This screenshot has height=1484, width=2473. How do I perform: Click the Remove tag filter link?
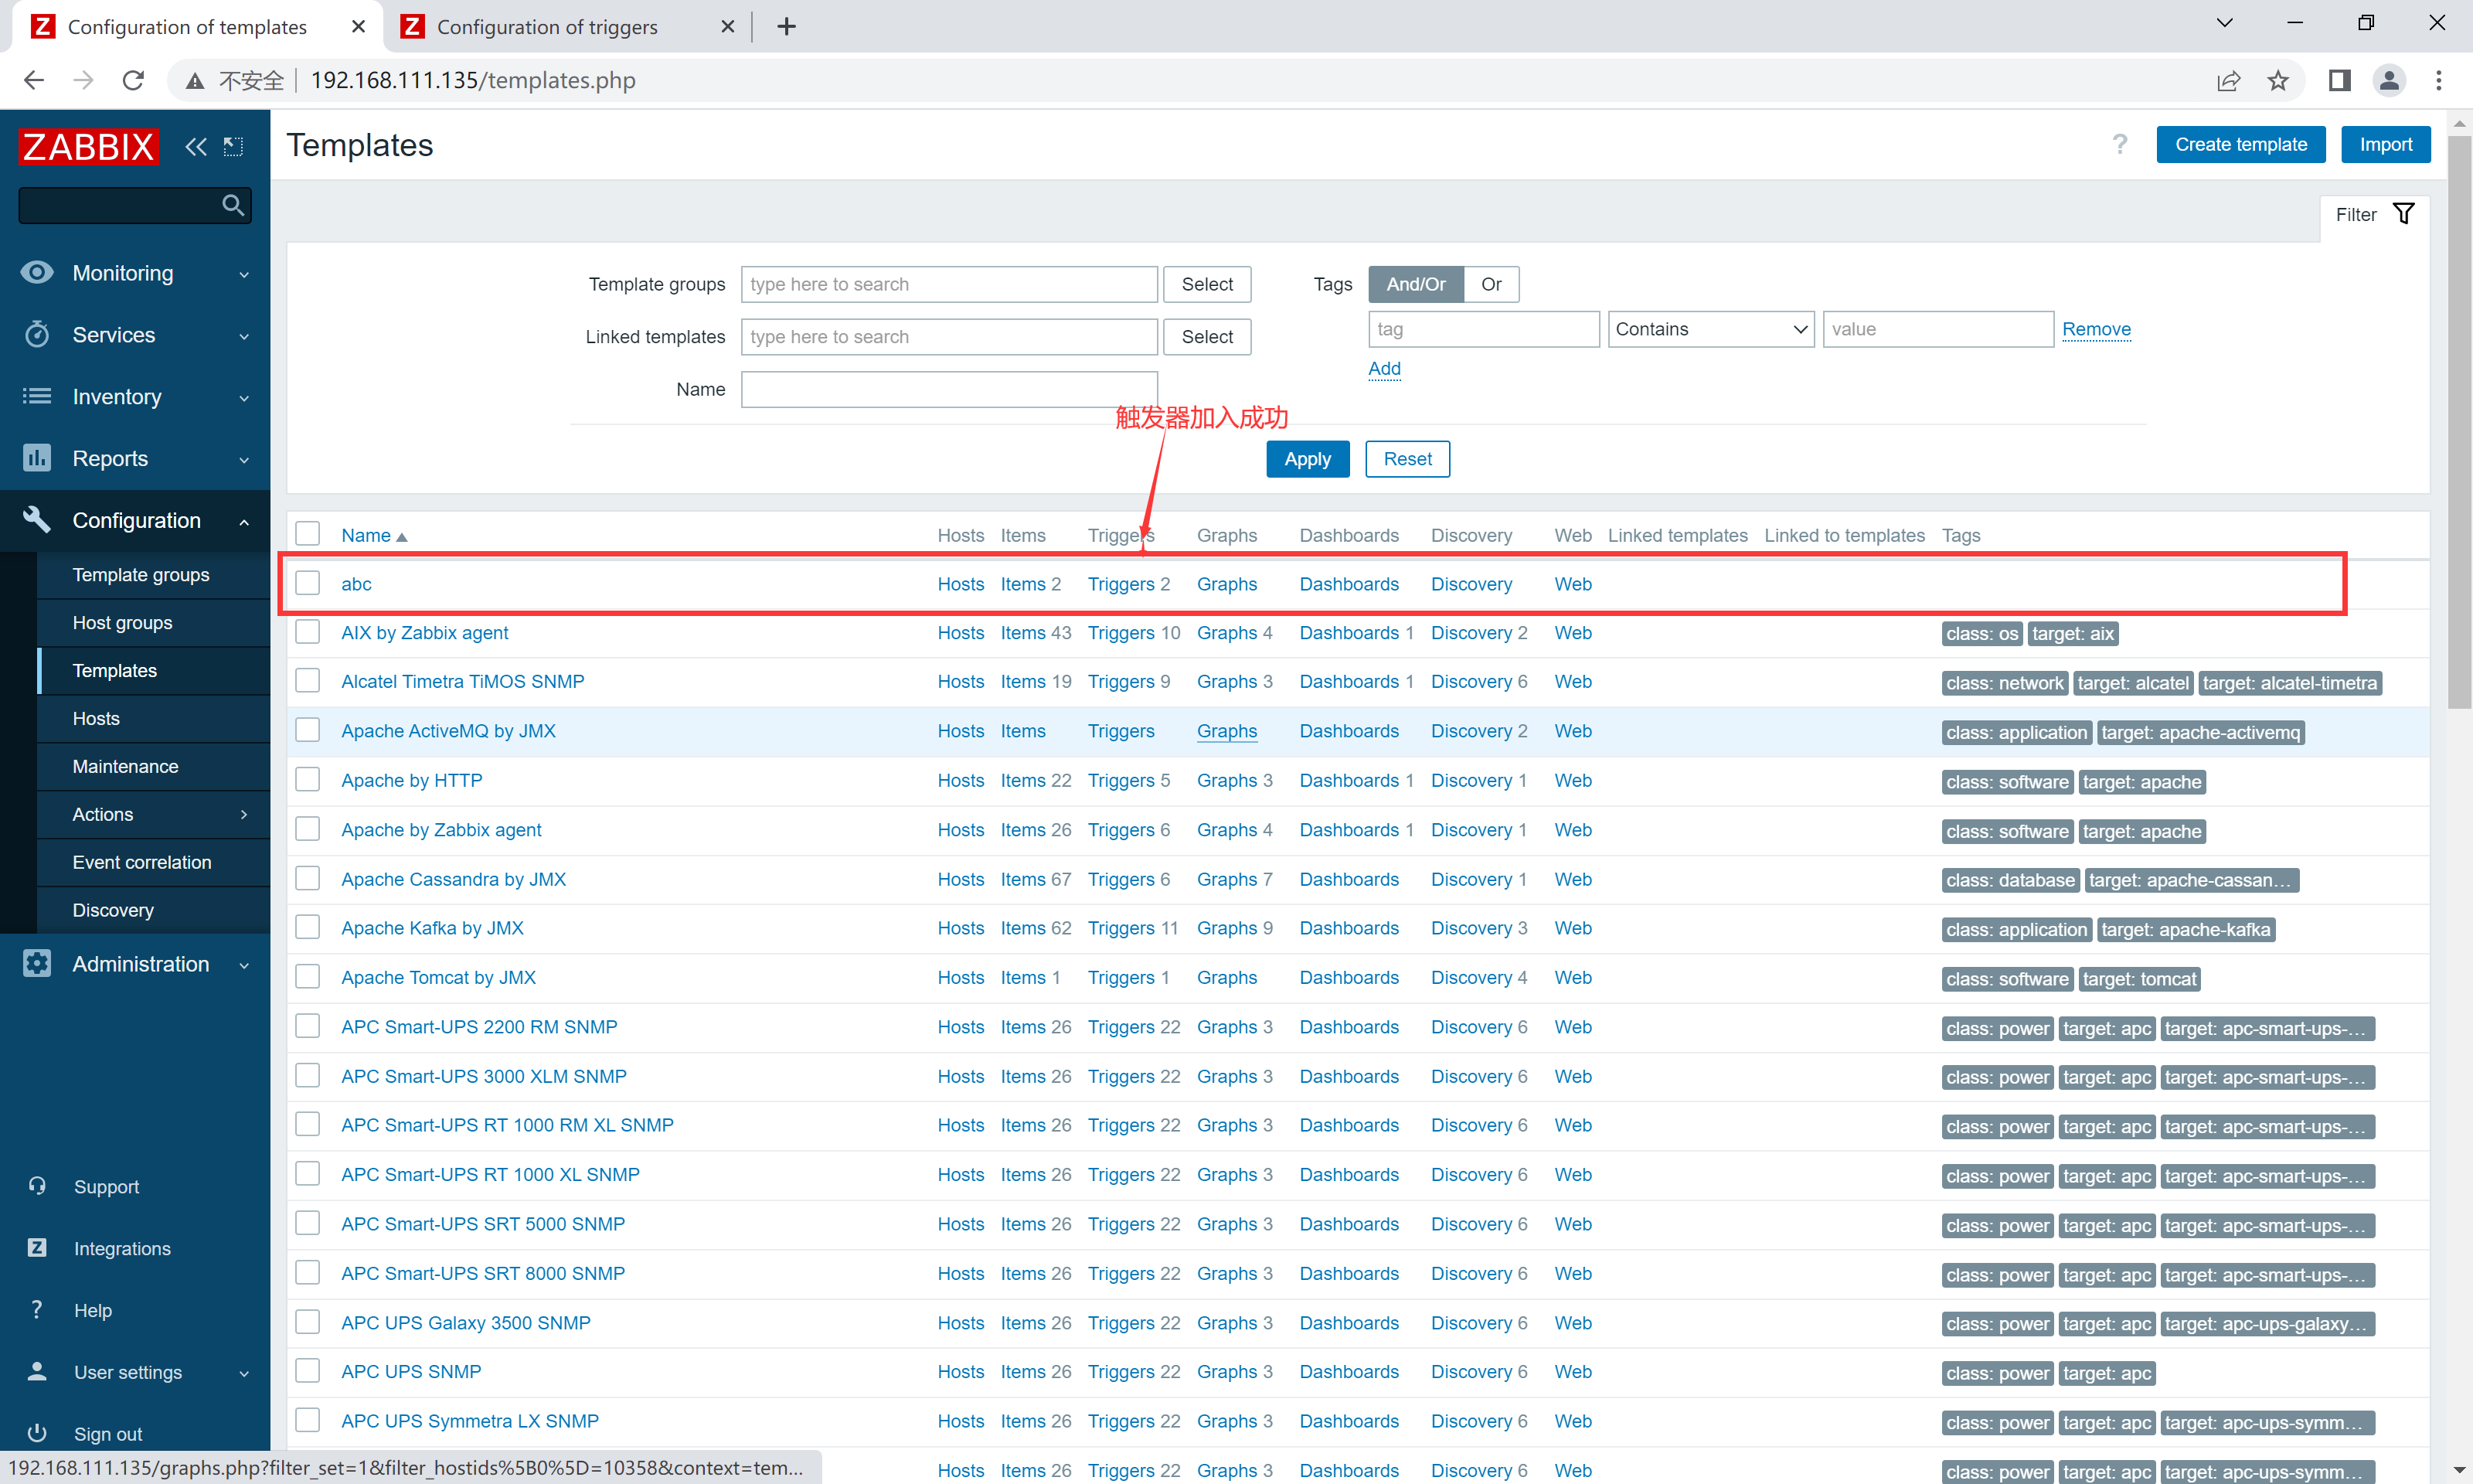[x=2096, y=329]
